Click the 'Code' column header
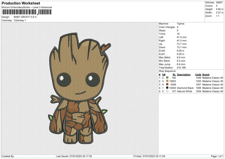 [x=198, y=75]
